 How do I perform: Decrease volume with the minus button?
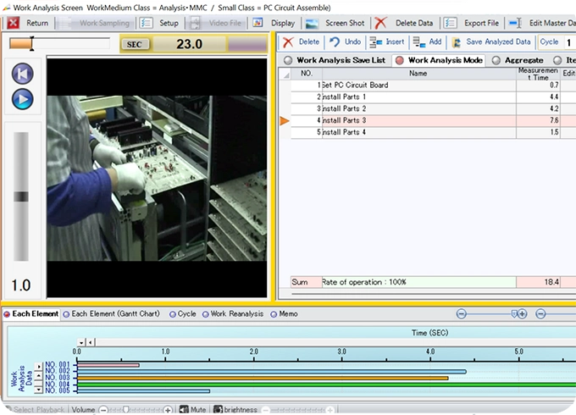click(104, 409)
